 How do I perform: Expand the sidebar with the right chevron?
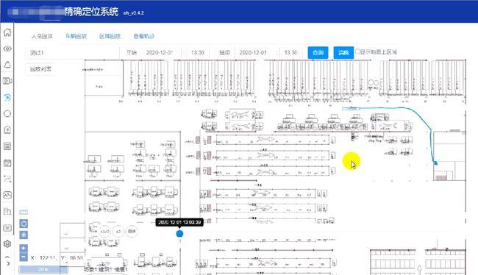point(8,264)
